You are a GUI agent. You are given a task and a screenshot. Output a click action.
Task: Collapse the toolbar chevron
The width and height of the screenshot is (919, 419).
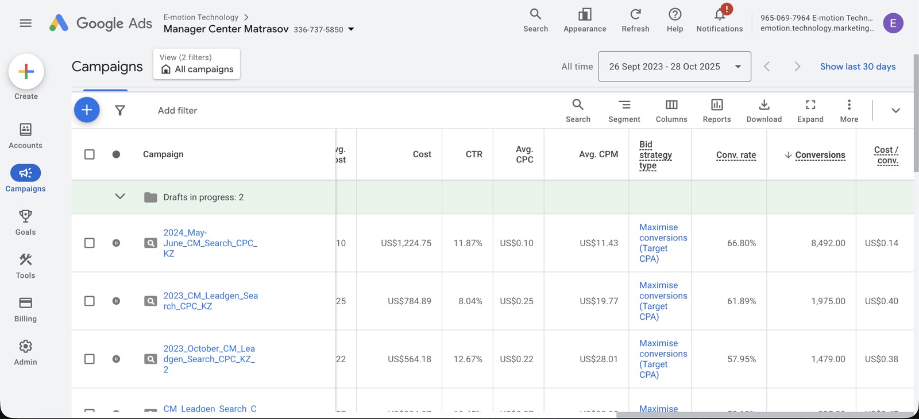(x=895, y=110)
